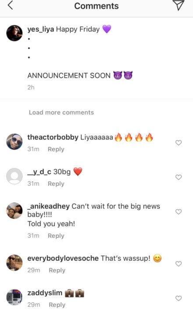Image resolution: width=193 pixels, height=316 pixels.
Task: Like everybodylovesoche's comment heart
Action: [x=179, y=264]
